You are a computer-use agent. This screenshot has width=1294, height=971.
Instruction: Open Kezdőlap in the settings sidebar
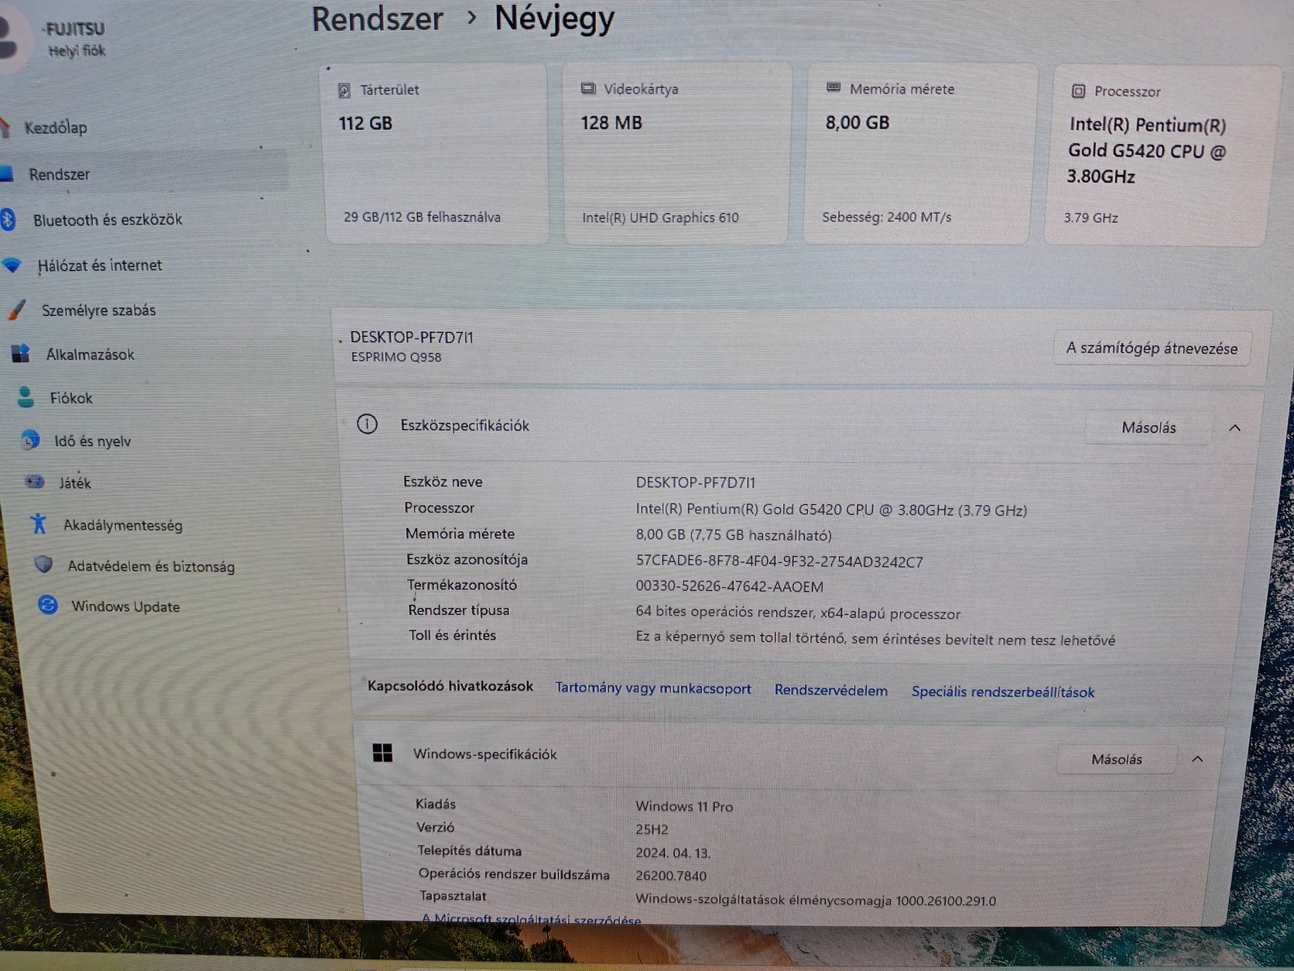tap(56, 128)
